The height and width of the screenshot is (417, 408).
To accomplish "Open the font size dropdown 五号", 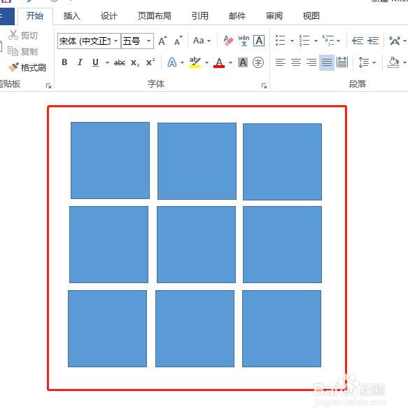I will (149, 41).
